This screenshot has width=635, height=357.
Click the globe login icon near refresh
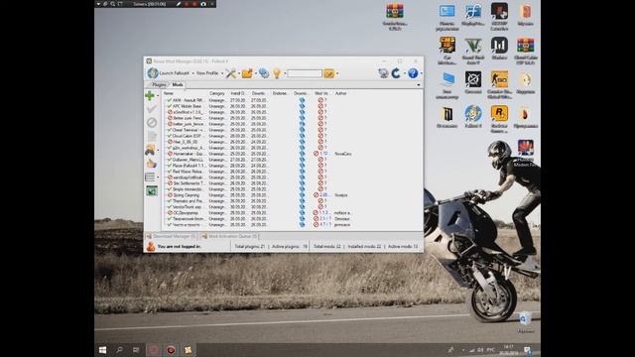(x=383, y=73)
